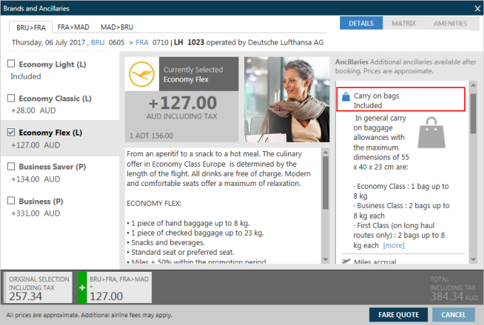
Task: Select the Business Saver (P) checkbox
Action: [x=11, y=166]
